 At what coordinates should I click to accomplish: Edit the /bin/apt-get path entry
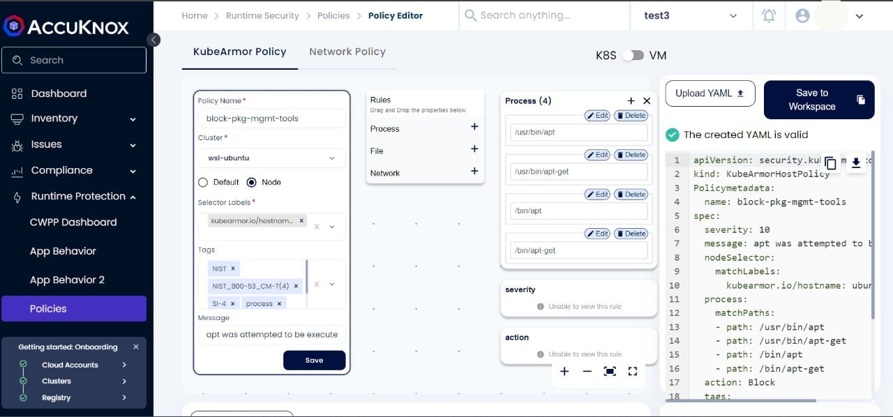[597, 234]
